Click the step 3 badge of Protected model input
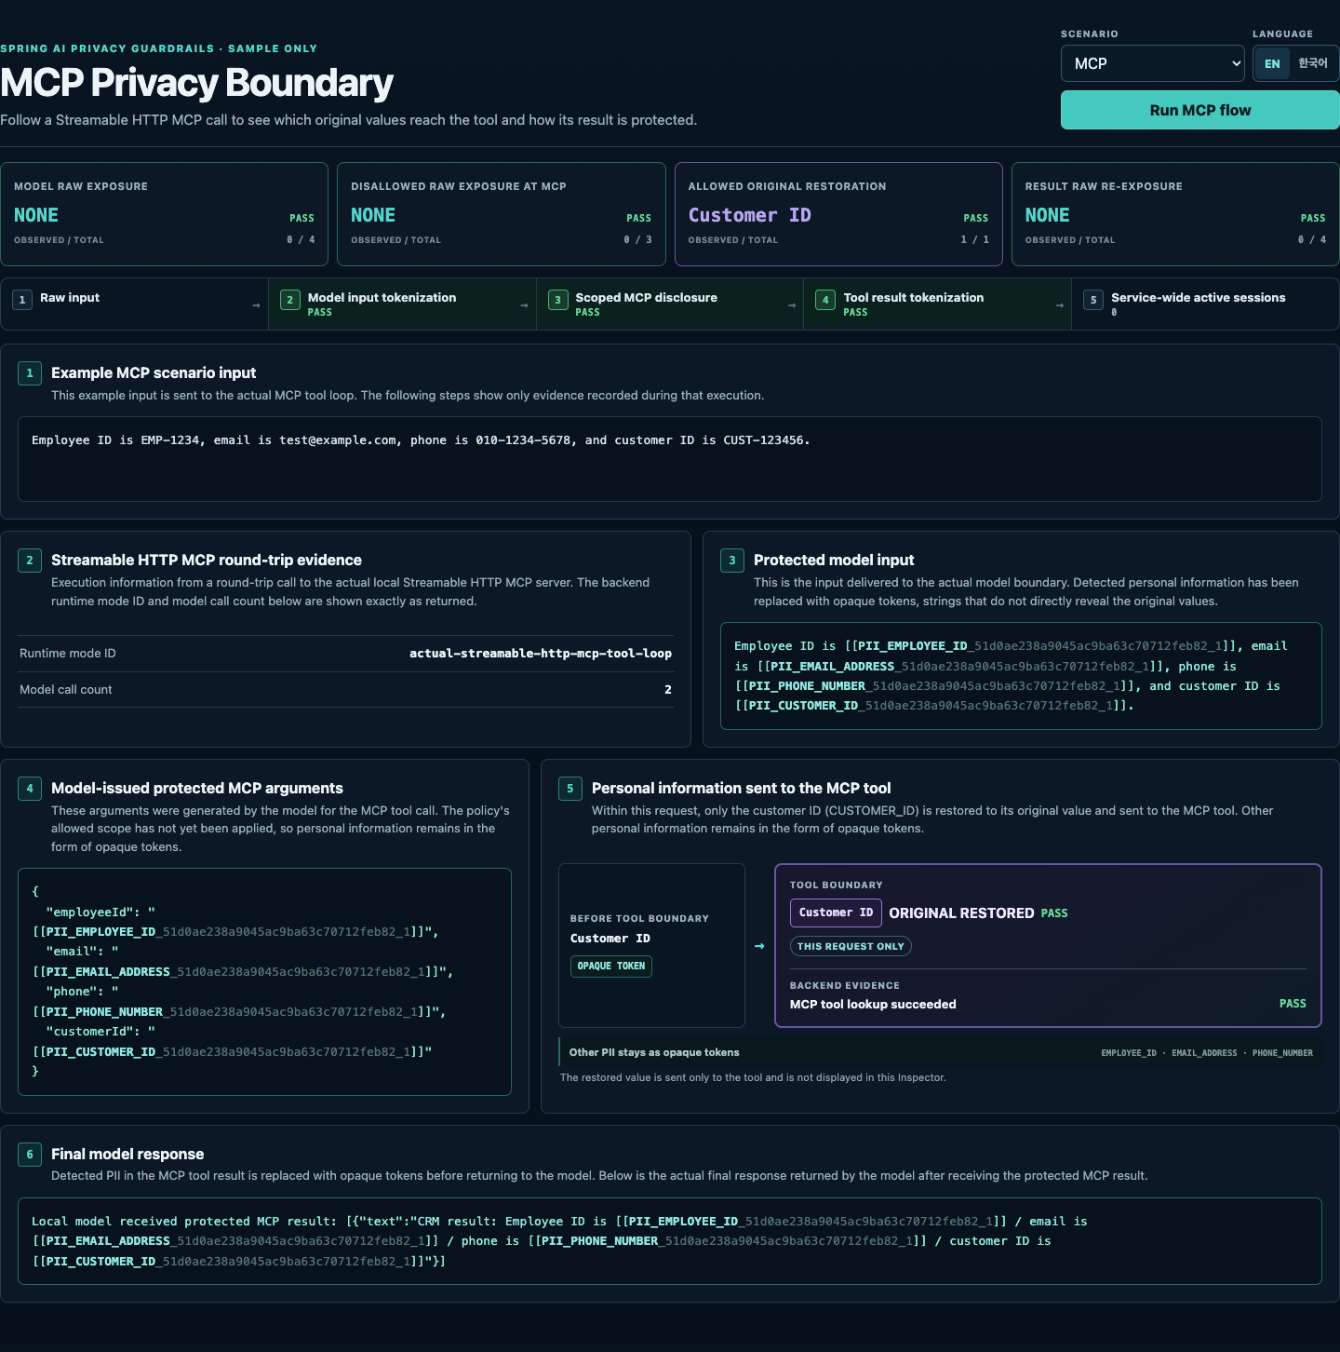 coord(732,561)
